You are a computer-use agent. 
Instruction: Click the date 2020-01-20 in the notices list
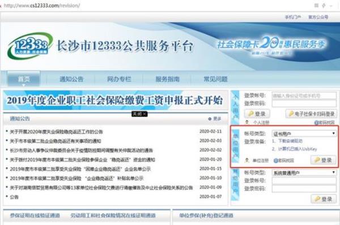pyautogui.click(x=211, y=159)
